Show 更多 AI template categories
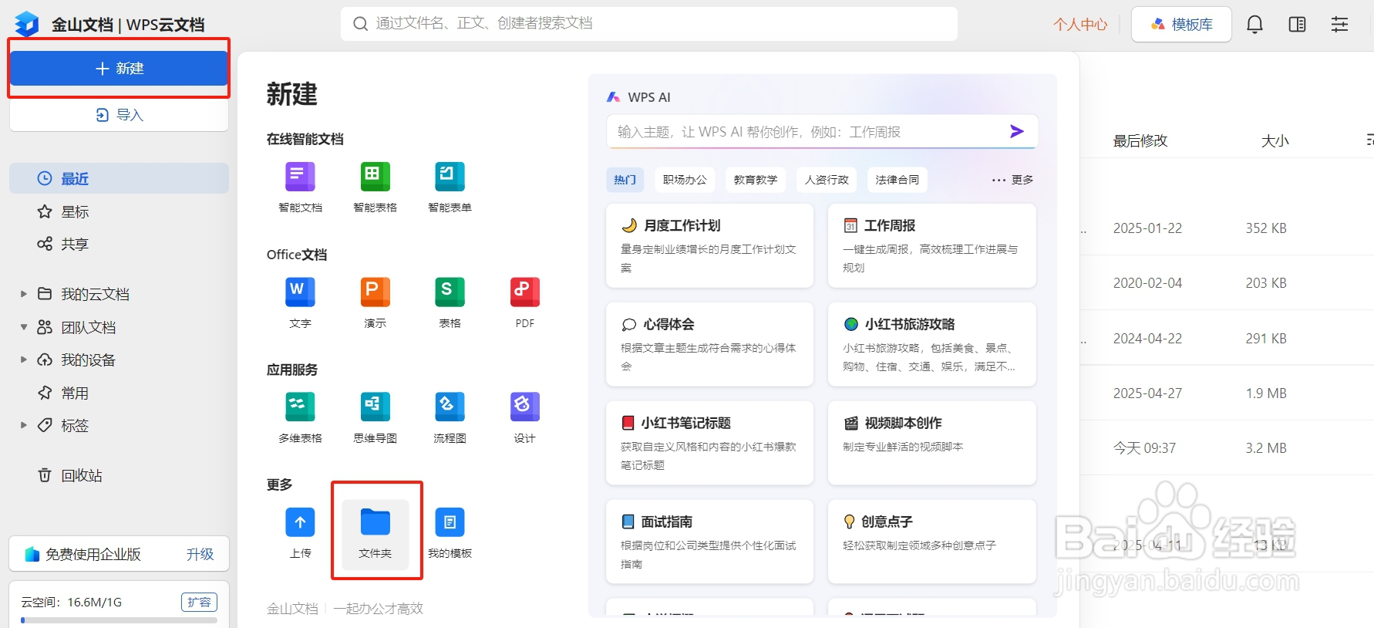1374x628 pixels. click(1012, 180)
